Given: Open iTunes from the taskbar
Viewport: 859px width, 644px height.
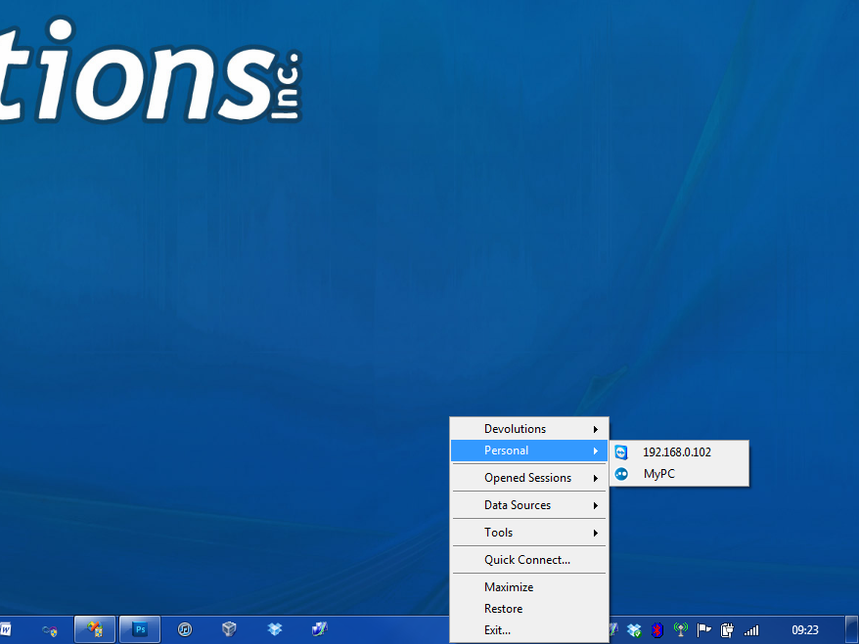Looking at the screenshot, I should click(185, 630).
